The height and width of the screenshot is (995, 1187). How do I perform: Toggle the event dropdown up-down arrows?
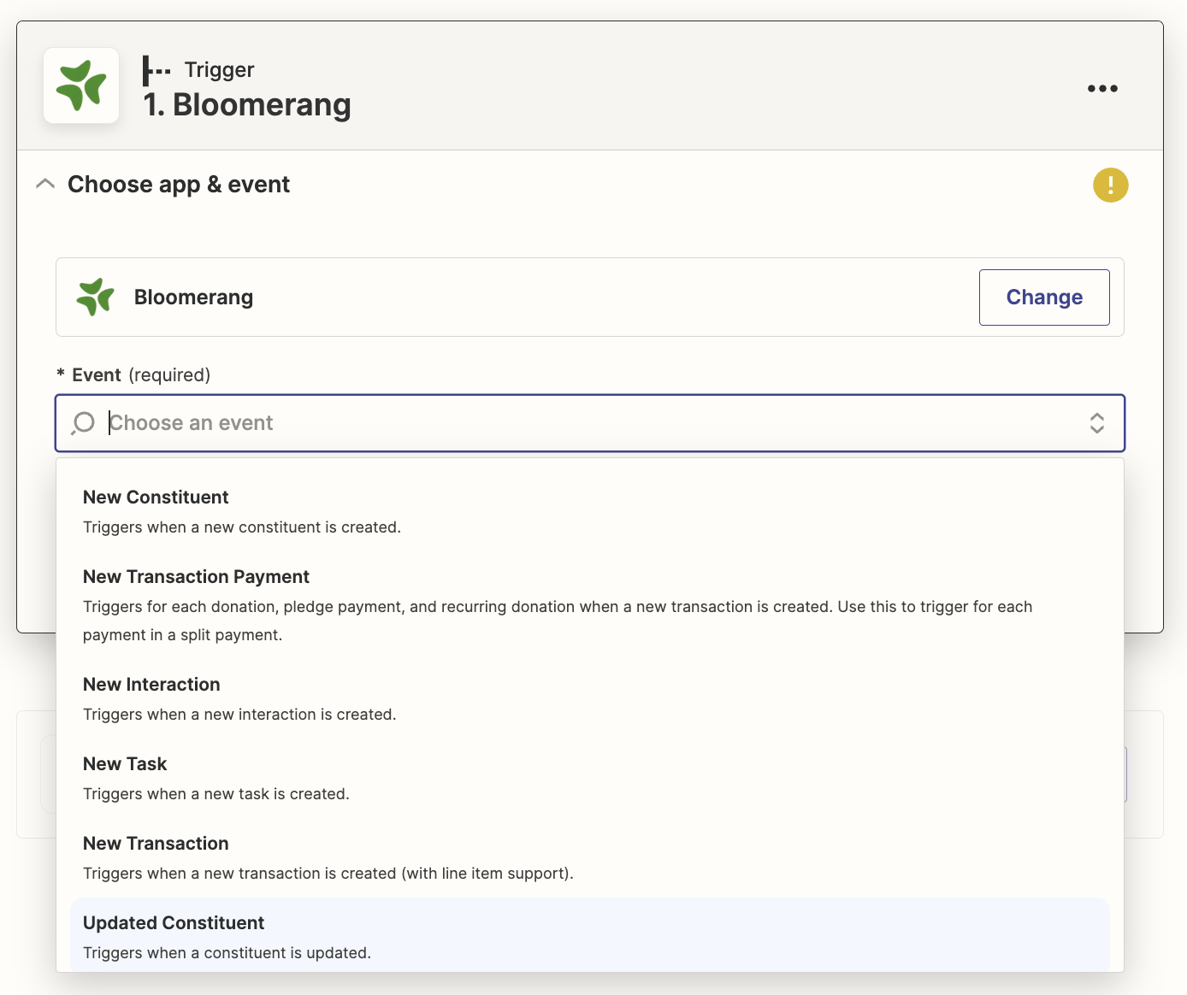(x=1096, y=423)
